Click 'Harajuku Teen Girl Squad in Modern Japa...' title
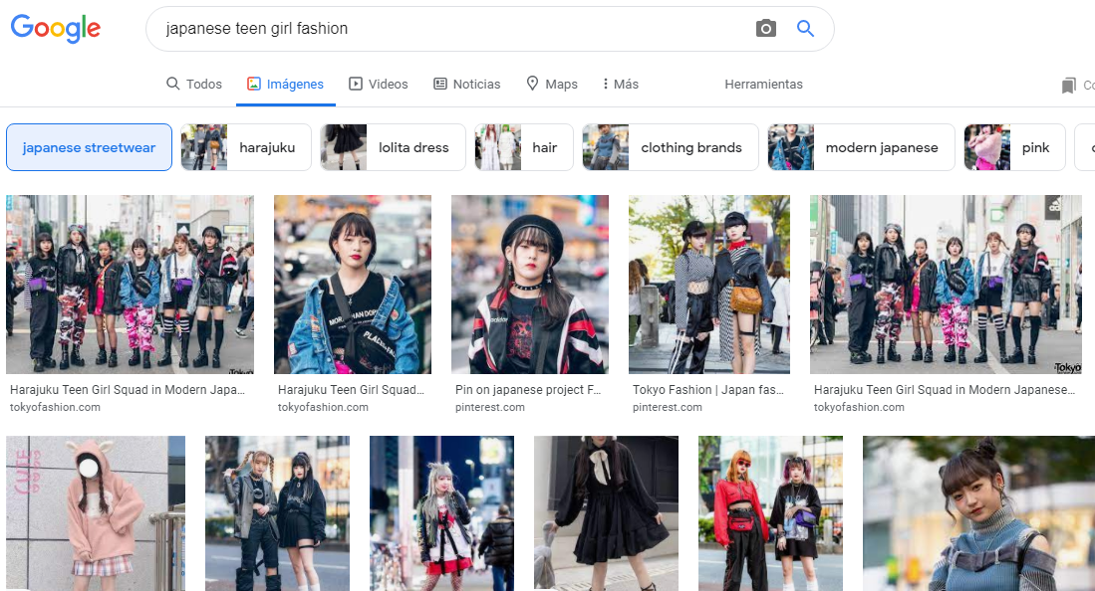This screenshot has width=1095, height=591. tap(128, 390)
